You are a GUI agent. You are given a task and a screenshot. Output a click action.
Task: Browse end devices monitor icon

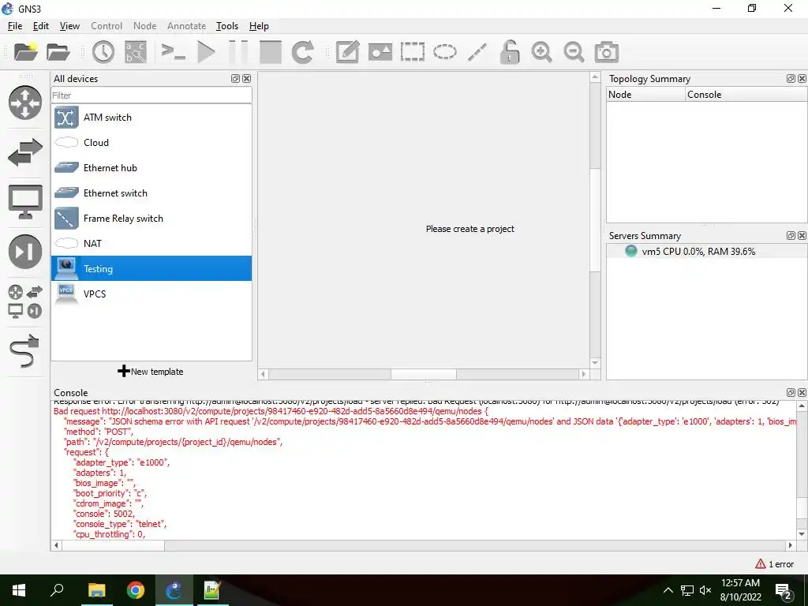click(25, 202)
